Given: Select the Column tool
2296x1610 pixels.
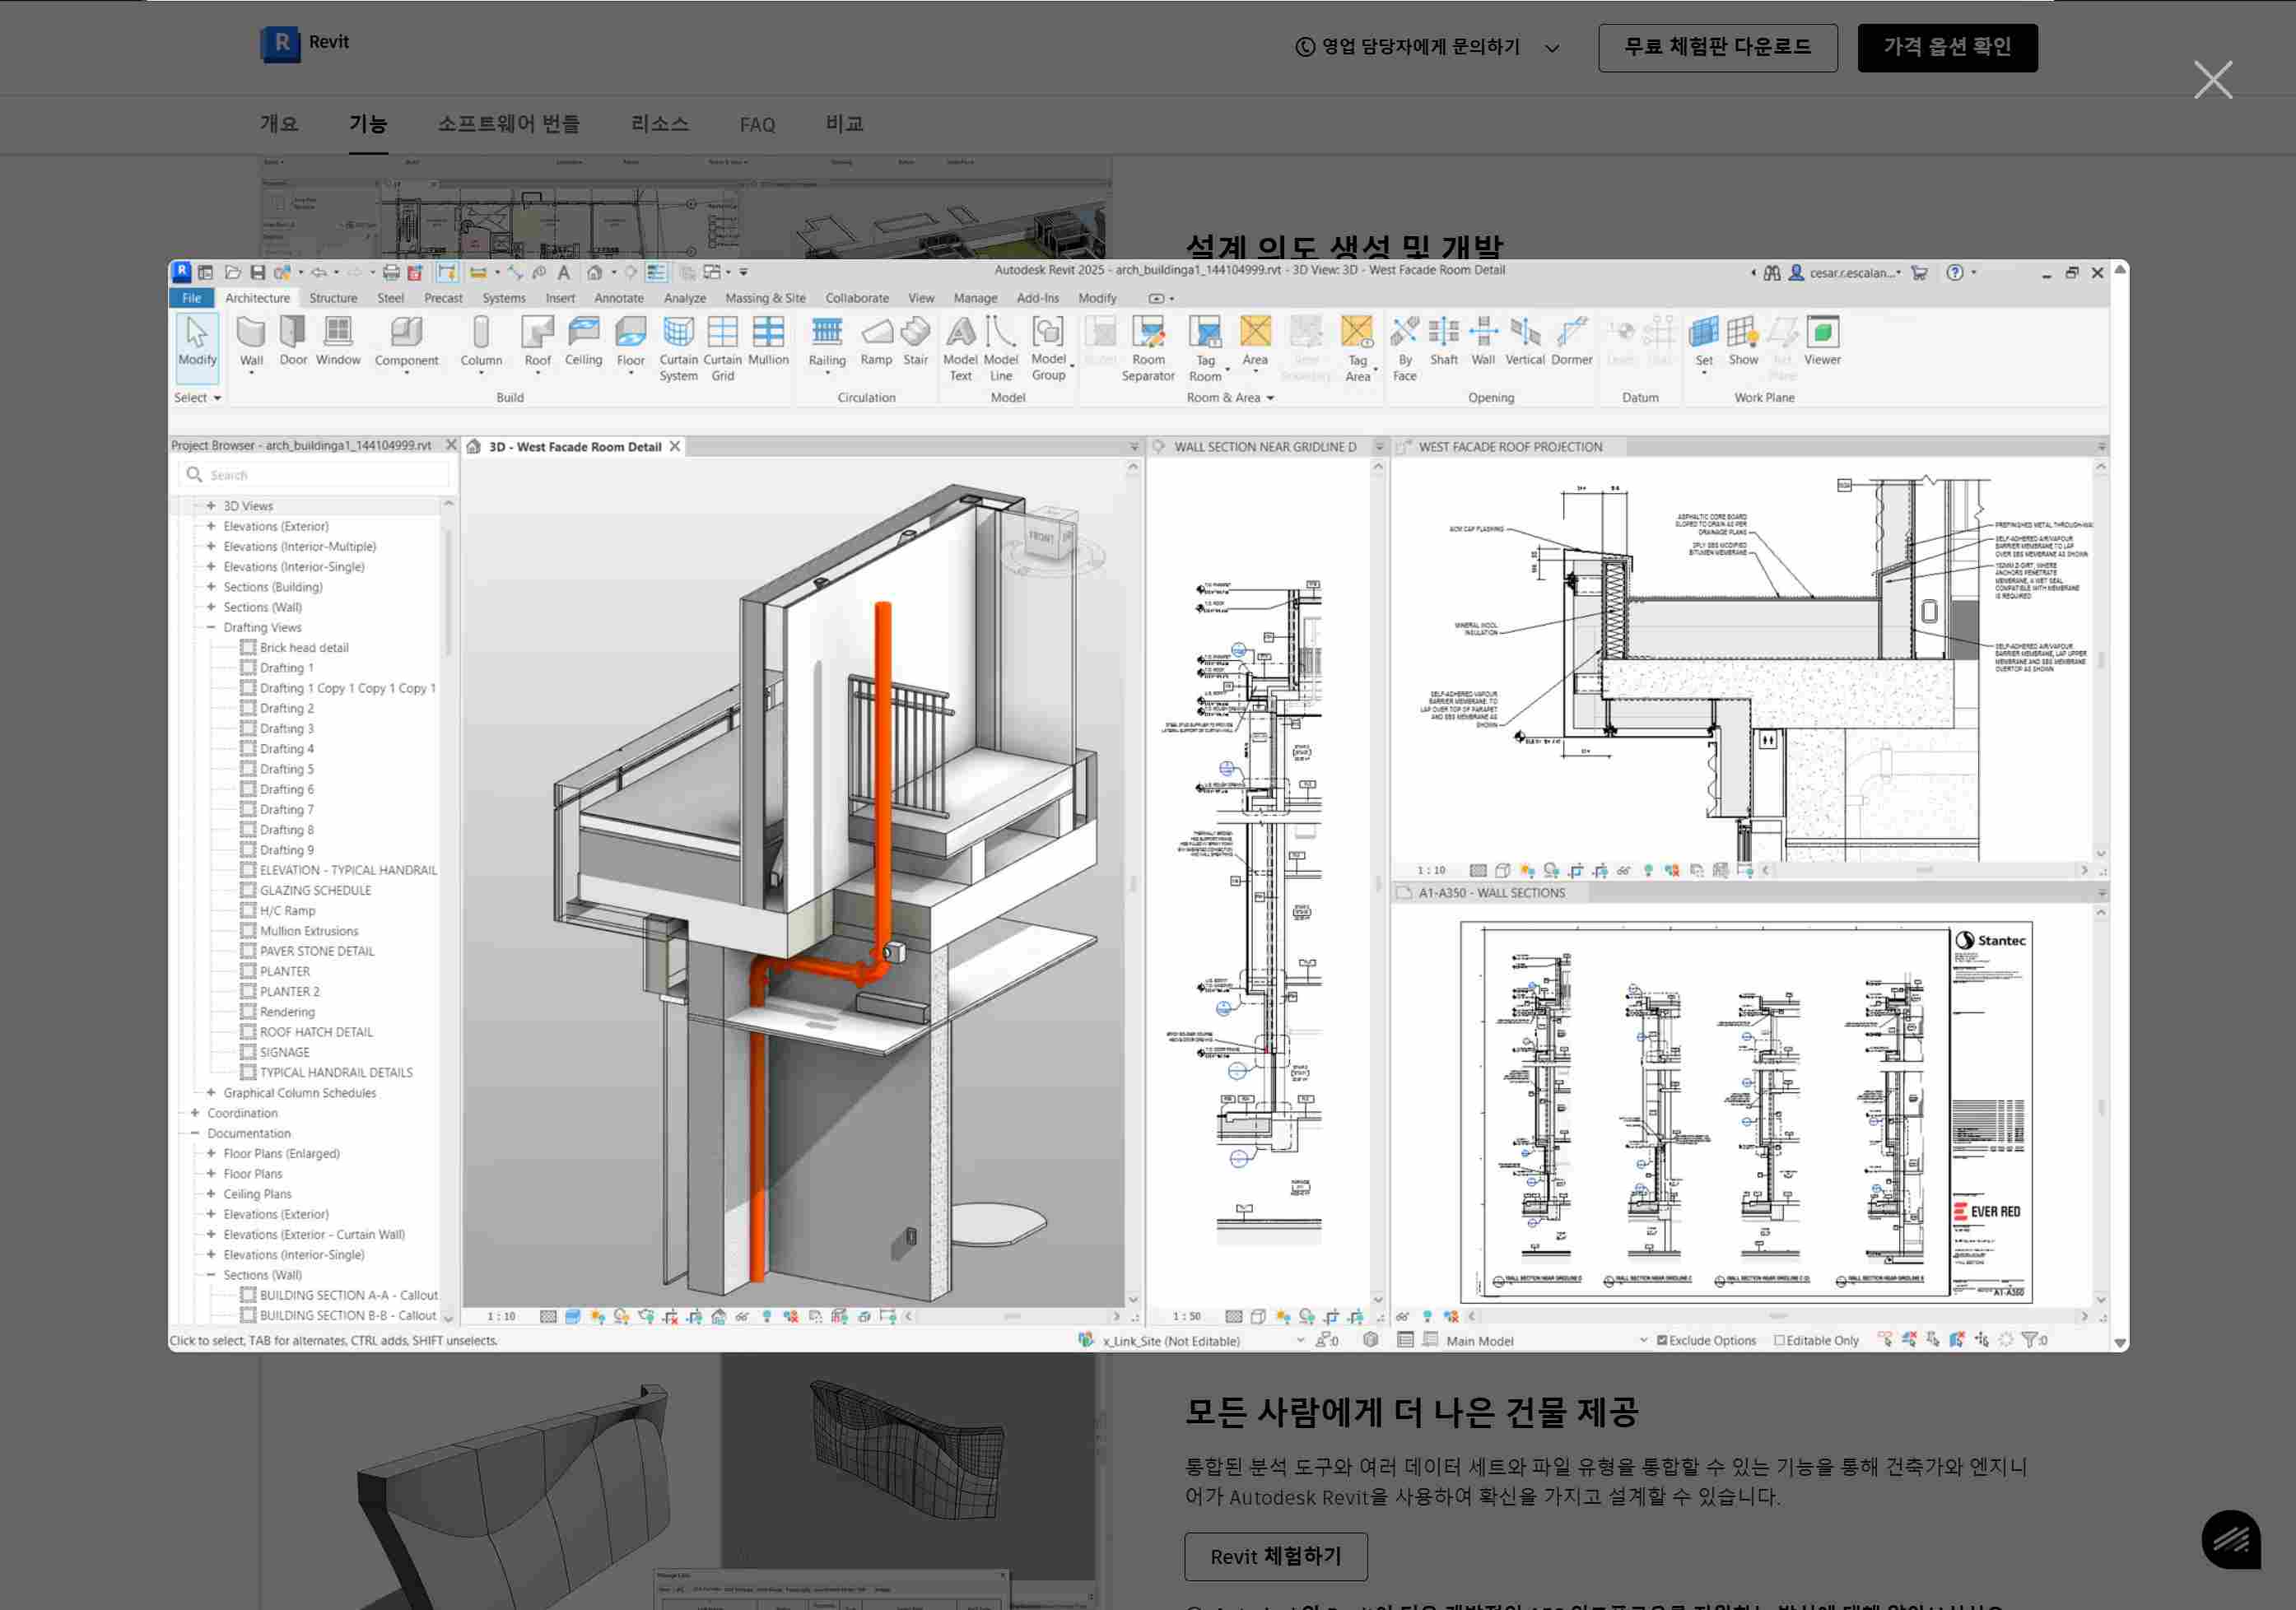Looking at the screenshot, I should click(481, 344).
